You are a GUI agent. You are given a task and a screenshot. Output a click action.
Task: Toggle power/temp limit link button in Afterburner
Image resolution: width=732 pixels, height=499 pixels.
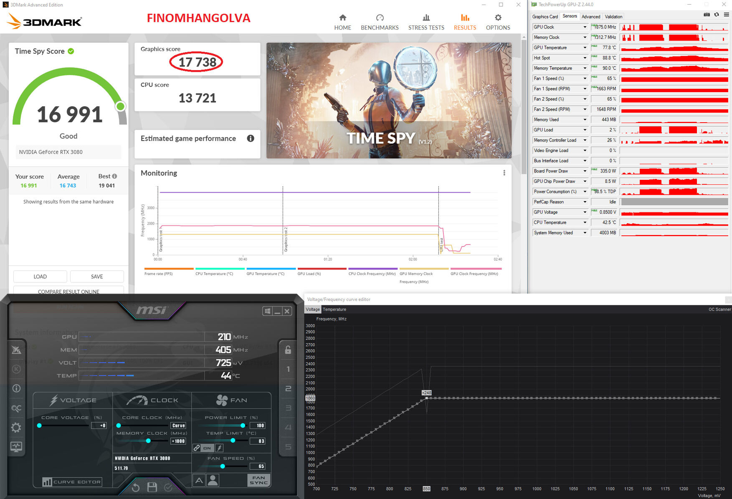tap(197, 448)
